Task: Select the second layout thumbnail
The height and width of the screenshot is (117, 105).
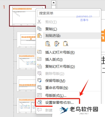Action: pos(26,40)
